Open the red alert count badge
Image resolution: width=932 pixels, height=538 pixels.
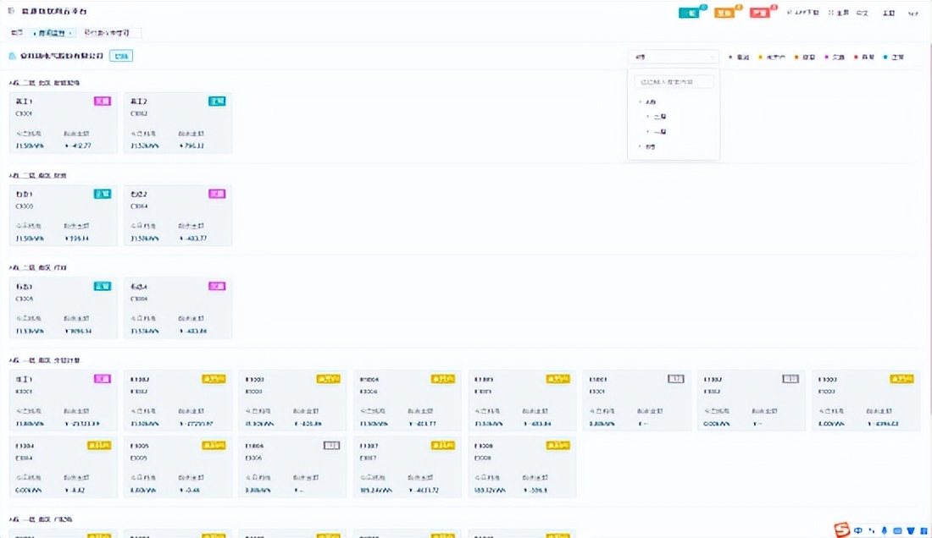[x=760, y=13]
